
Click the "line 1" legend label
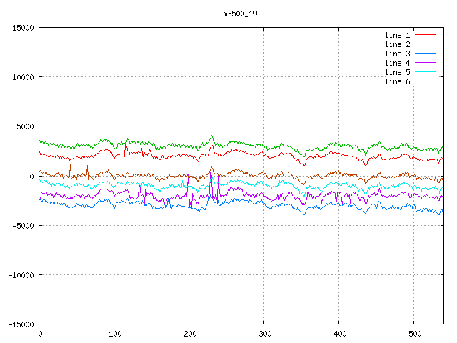click(398, 35)
